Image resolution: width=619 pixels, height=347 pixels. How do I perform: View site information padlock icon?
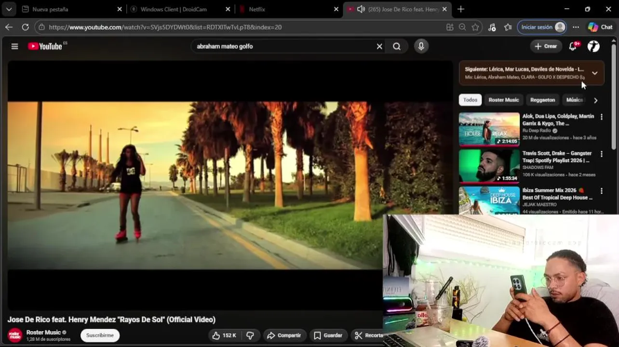coord(42,27)
